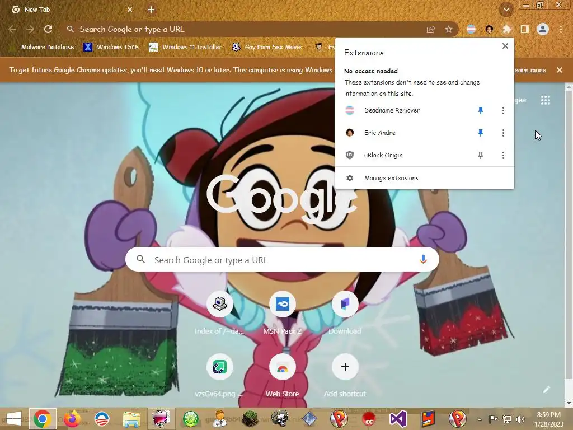Open the Malware Database bookmark

43,47
